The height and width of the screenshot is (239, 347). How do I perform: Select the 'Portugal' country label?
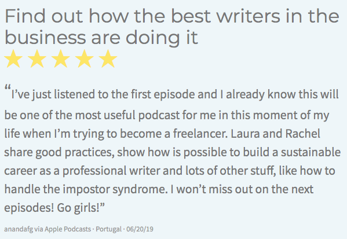coord(109,229)
